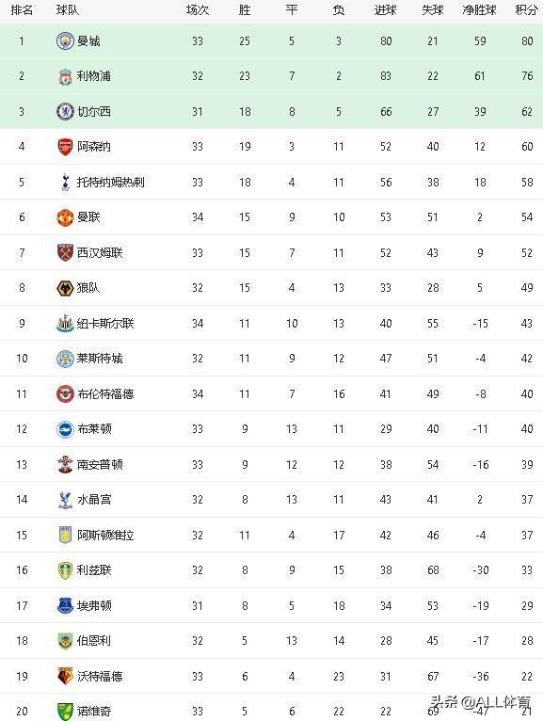Click the Everton crest icon
543x721 pixels.
65,605
